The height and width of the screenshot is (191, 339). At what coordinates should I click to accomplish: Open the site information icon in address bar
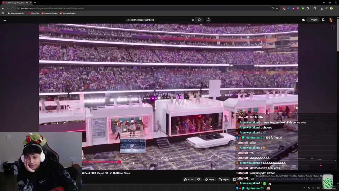(18, 8)
